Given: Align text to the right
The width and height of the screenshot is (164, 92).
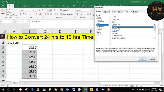Looking at the screenshot, I should point(51,14).
